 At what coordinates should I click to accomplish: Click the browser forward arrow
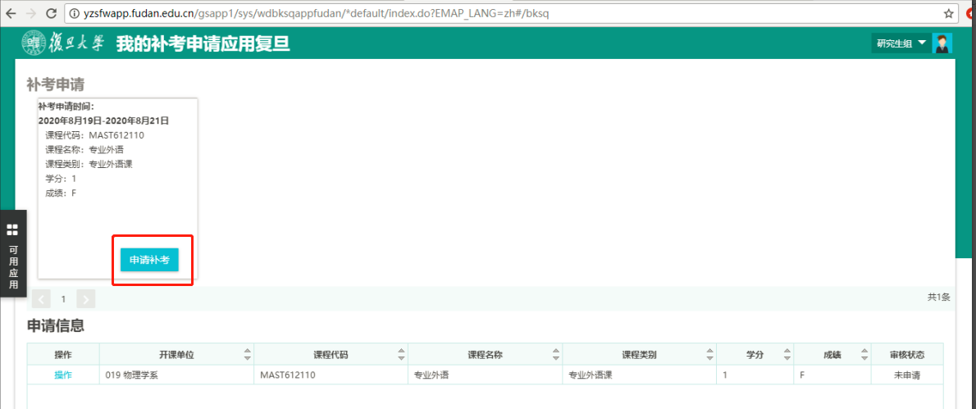tap(31, 14)
